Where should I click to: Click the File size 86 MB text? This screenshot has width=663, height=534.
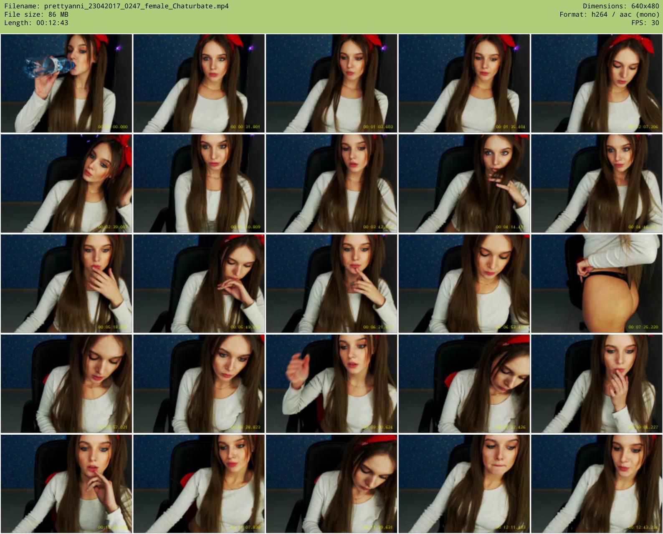(x=36, y=15)
